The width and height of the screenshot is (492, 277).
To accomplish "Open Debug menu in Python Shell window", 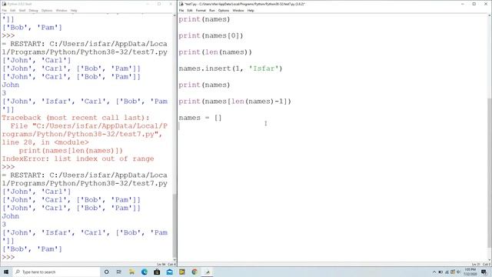I will coord(33,10).
